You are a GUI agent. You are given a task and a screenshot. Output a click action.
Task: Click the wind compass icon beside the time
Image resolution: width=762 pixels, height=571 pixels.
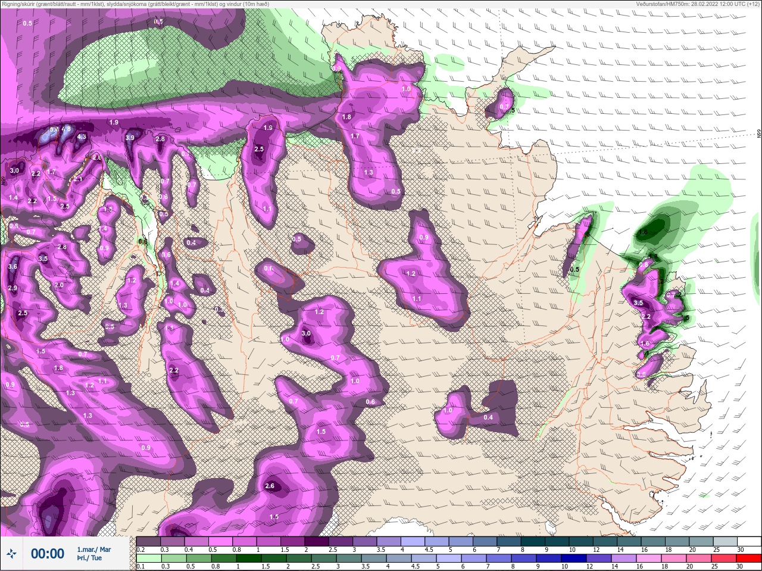click(11, 554)
